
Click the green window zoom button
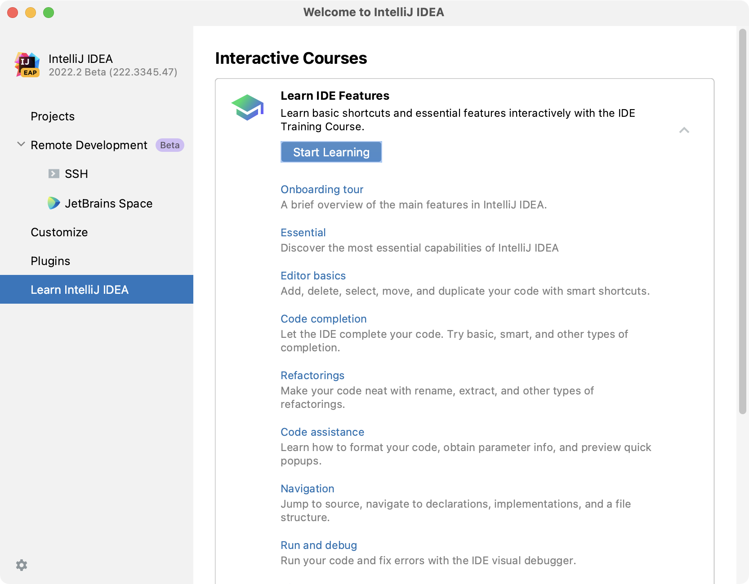(x=49, y=13)
